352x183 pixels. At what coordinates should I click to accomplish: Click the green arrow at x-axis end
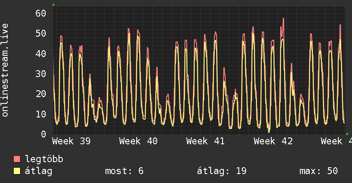pos(347,134)
